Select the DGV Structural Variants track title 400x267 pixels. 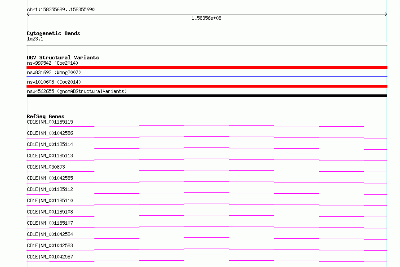pos(63,58)
